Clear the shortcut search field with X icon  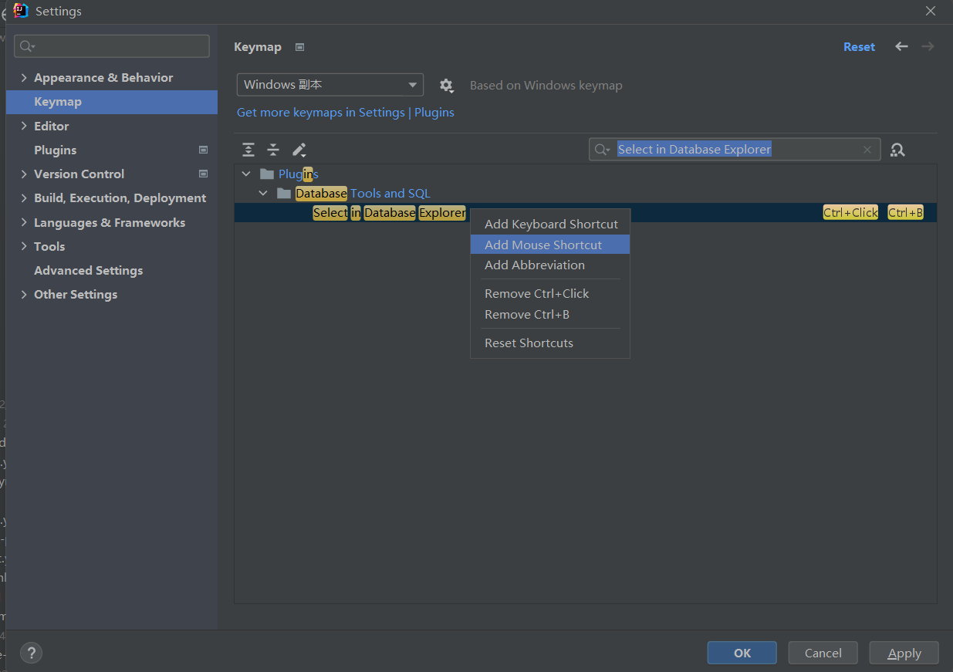867,149
